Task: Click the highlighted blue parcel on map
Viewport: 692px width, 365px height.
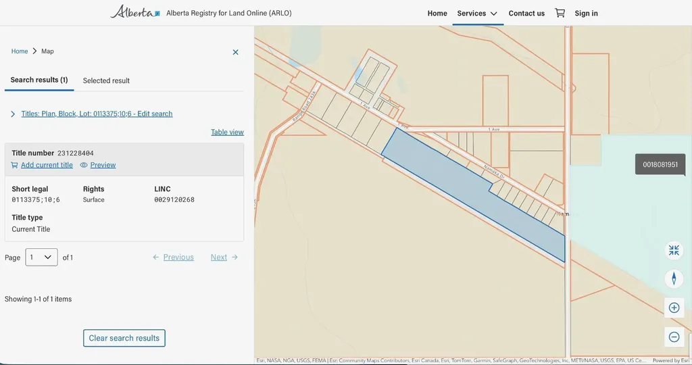Action: coord(468,190)
